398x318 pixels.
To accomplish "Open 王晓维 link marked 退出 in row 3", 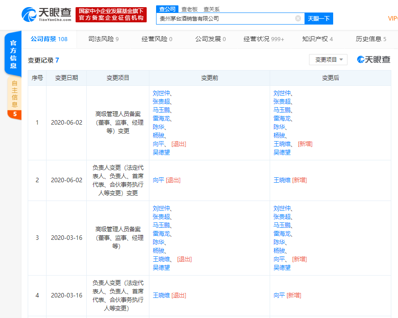I will [x=161, y=259].
